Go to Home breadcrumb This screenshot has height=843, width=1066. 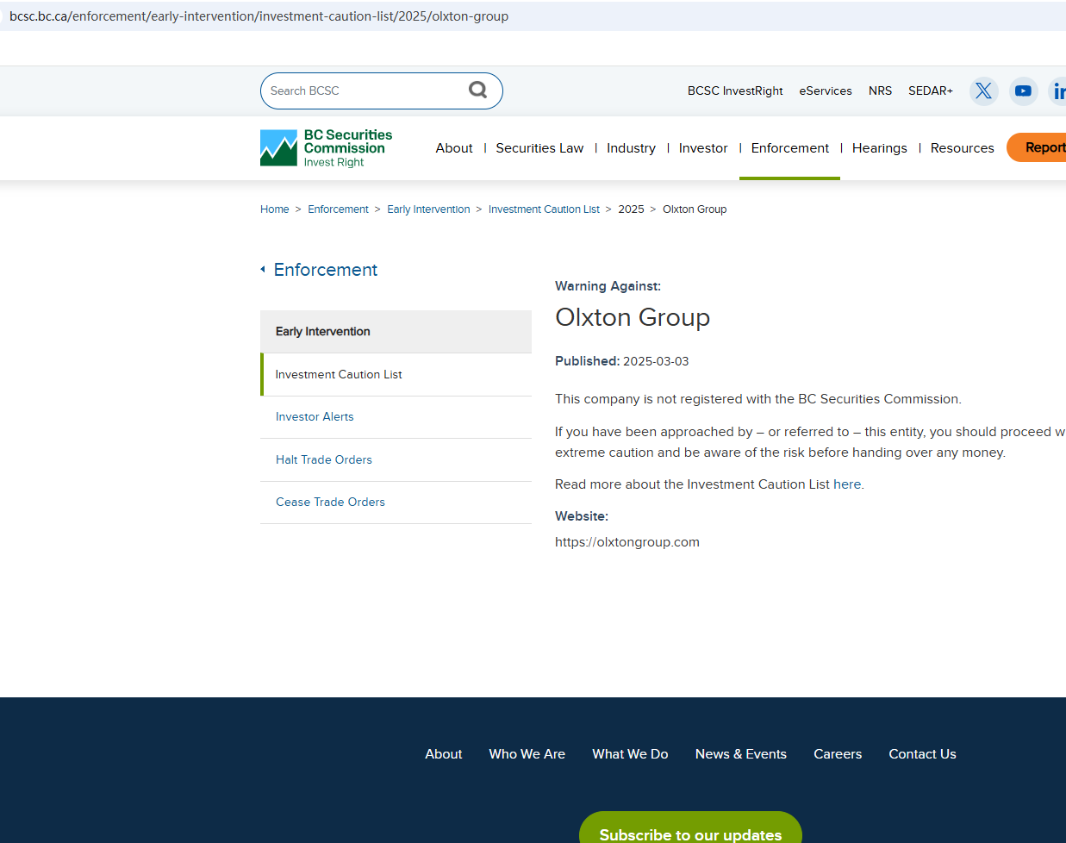274,209
